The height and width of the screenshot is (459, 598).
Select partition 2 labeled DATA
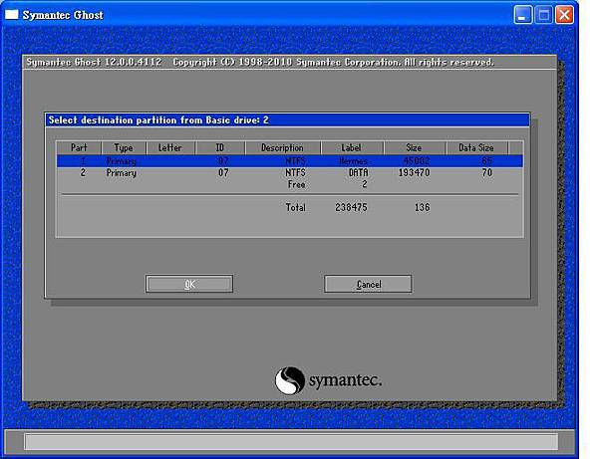[289, 172]
